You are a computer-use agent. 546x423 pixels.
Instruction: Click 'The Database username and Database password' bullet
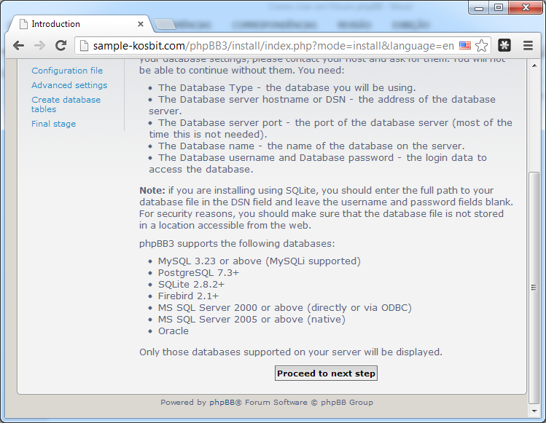pos(318,164)
